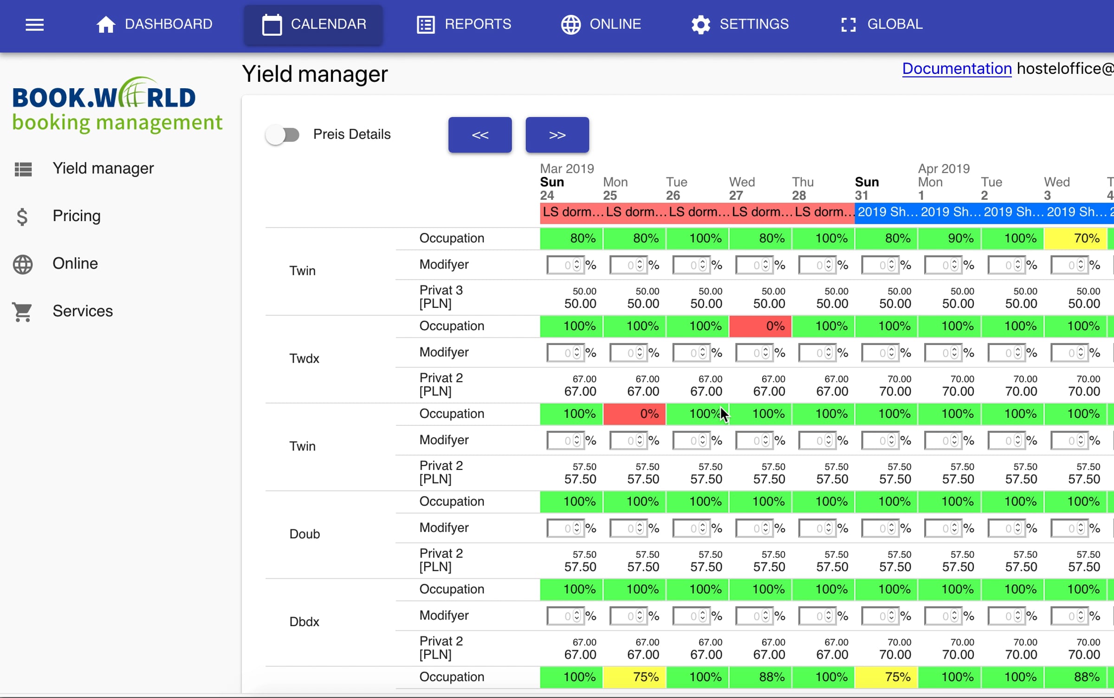Click the Settings gear icon
Screen dimensions: 1114x698
tap(701, 25)
